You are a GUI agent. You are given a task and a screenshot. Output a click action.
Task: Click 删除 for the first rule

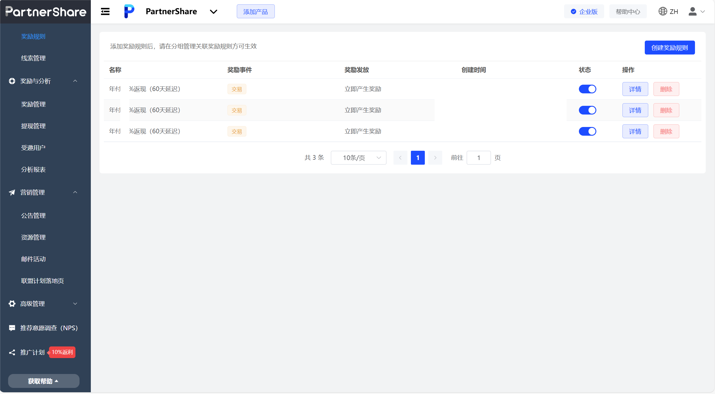pyautogui.click(x=666, y=89)
